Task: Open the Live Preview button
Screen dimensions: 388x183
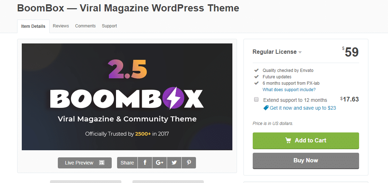Action: pos(85,163)
